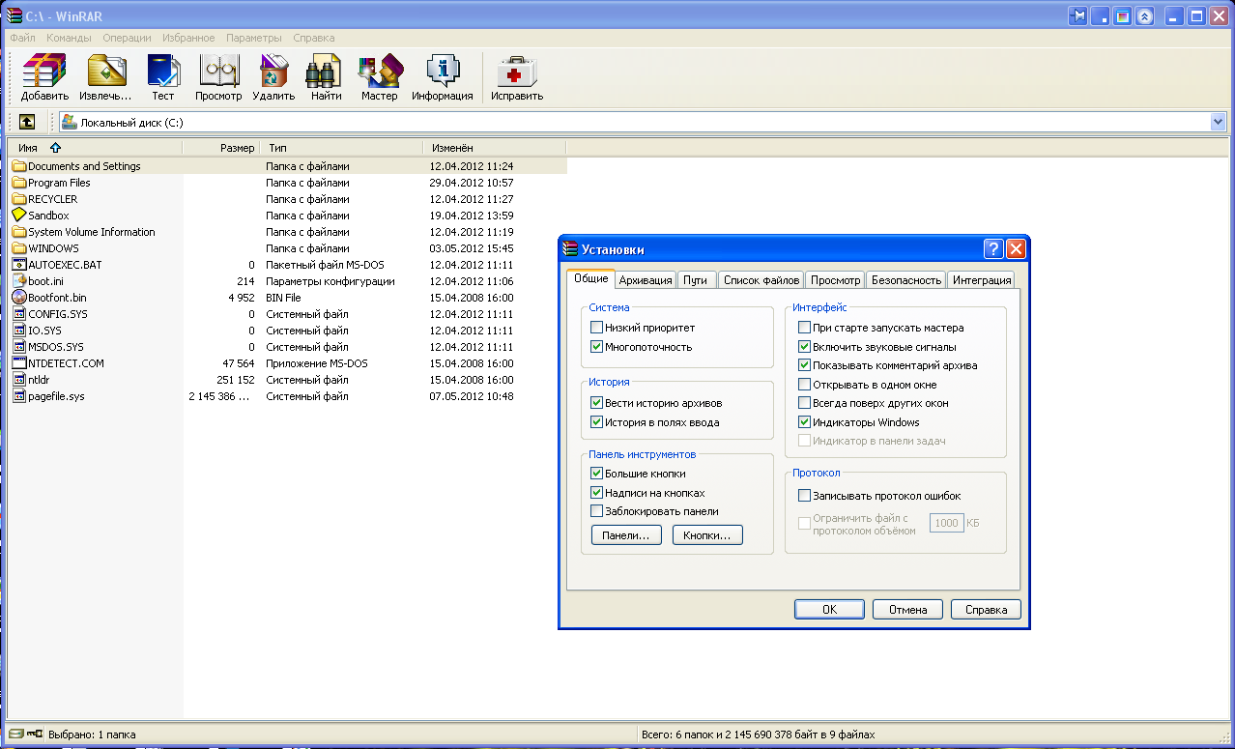The width and height of the screenshot is (1235, 749).
Task: Click the Панели... button
Action: pos(626,535)
